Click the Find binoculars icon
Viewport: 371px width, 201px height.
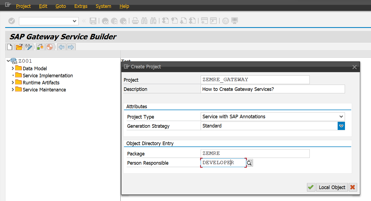point(144,21)
